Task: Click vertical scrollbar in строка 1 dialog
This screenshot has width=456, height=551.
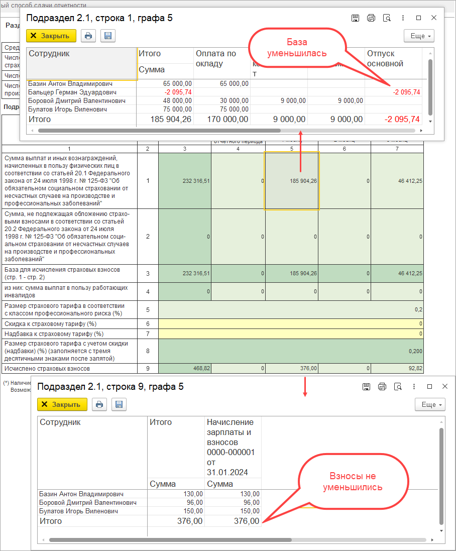Action: 430,87
